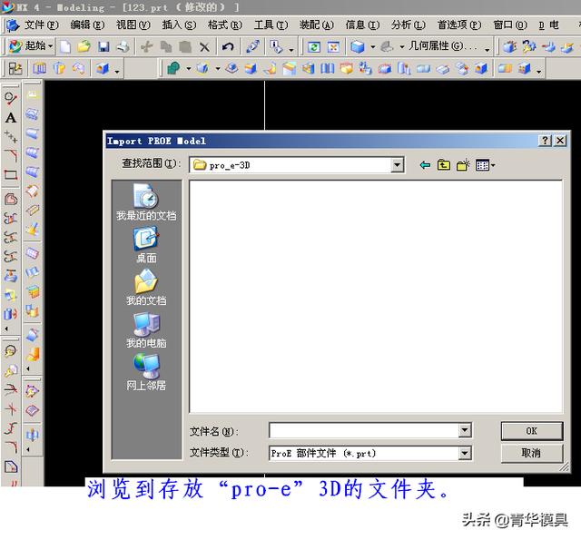Open the 分析(L) menu
The image size is (581, 540).
click(409, 25)
